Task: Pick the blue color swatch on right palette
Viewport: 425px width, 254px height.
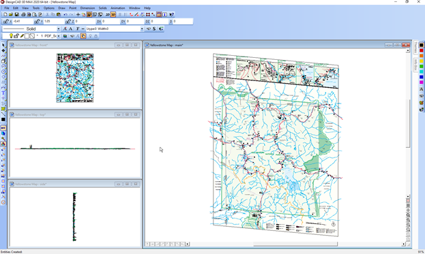Action: [x=421, y=77]
